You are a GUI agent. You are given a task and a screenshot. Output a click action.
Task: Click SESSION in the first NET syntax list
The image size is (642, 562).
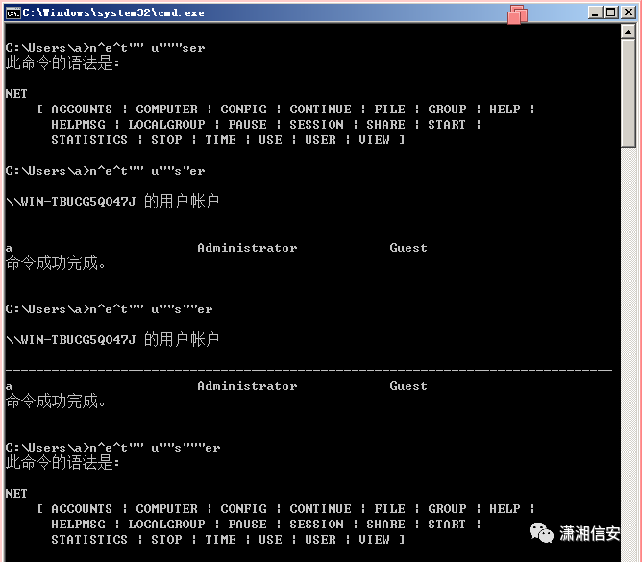pyautogui.click(x=317, y=125)
